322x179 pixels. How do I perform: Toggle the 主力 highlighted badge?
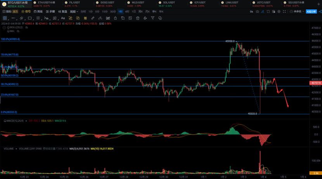point(16,12)
